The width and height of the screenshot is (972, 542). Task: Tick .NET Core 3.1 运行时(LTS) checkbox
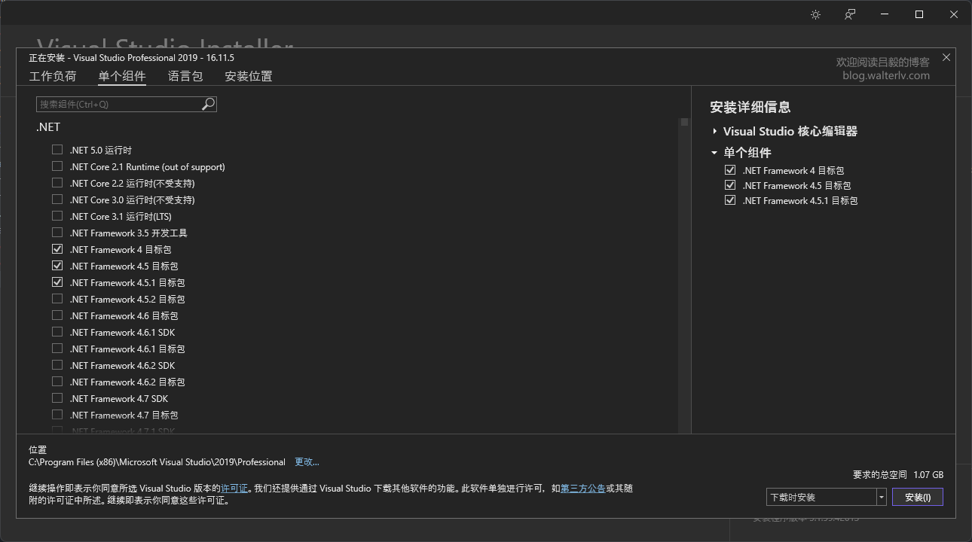click(x=57, y=216)
